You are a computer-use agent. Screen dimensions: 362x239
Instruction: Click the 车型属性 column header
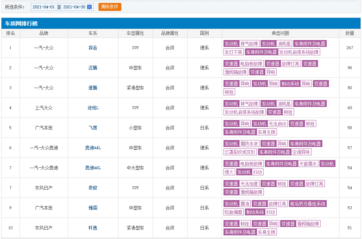click(135, 33)
